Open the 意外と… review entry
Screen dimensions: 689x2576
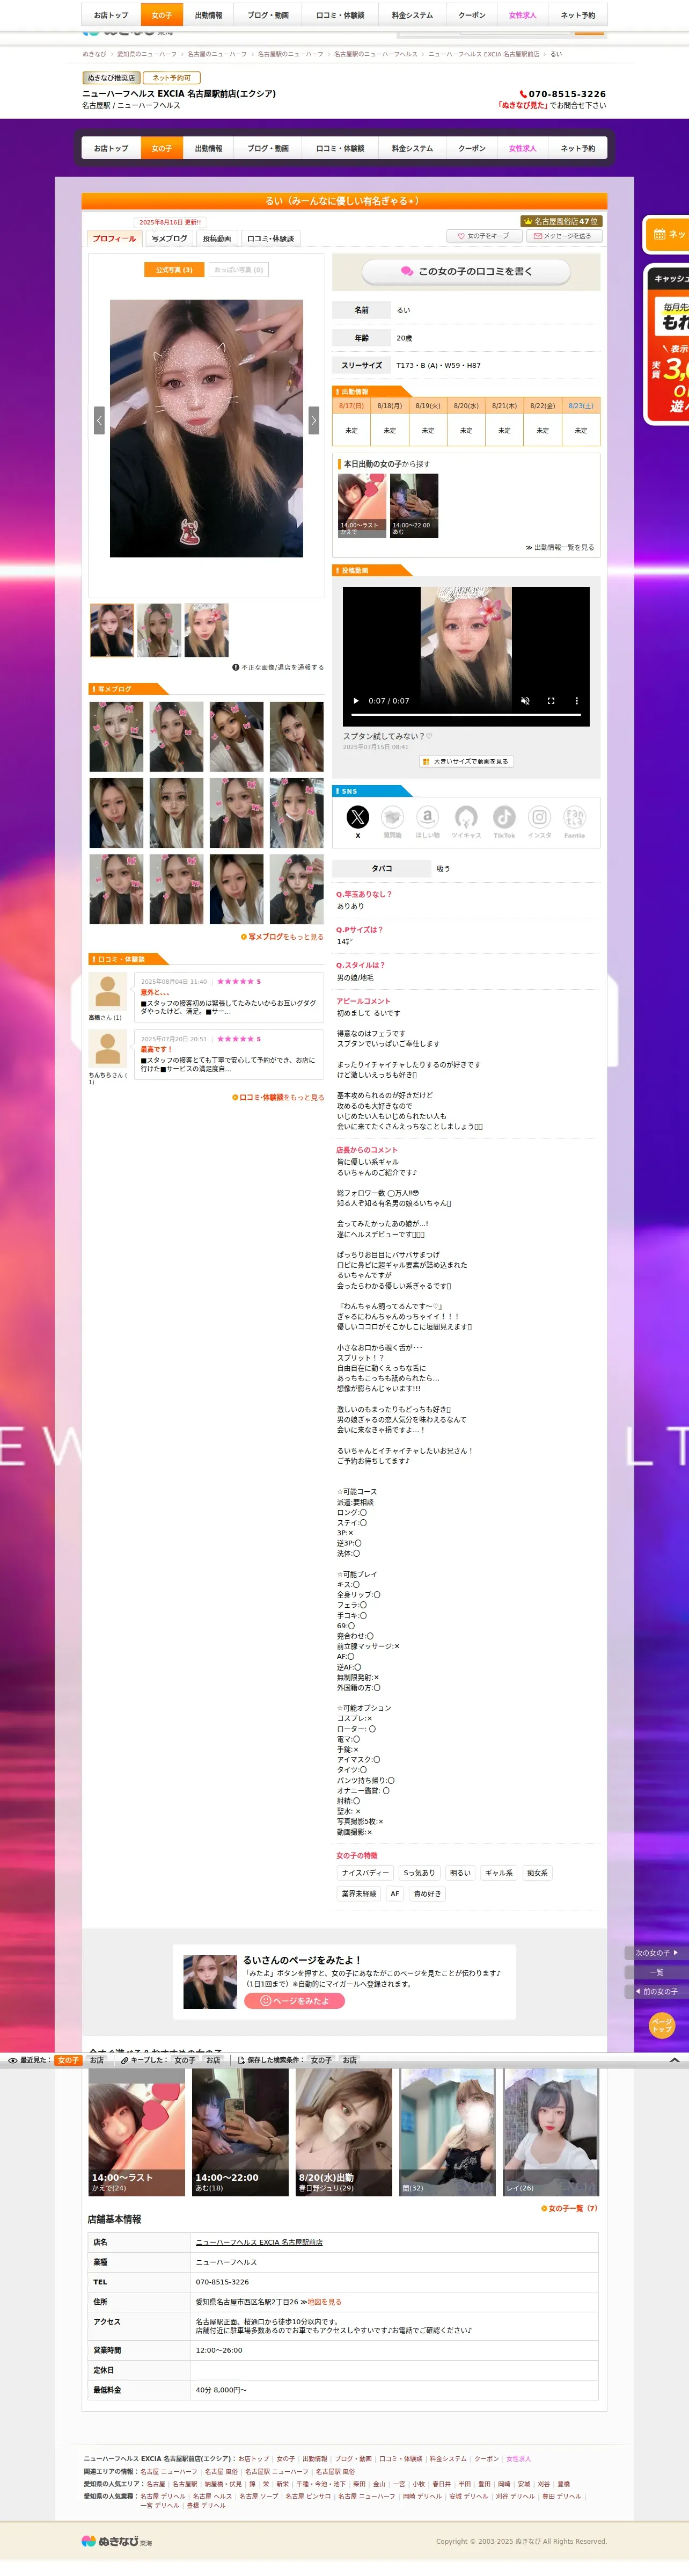[x=229, y=997]
